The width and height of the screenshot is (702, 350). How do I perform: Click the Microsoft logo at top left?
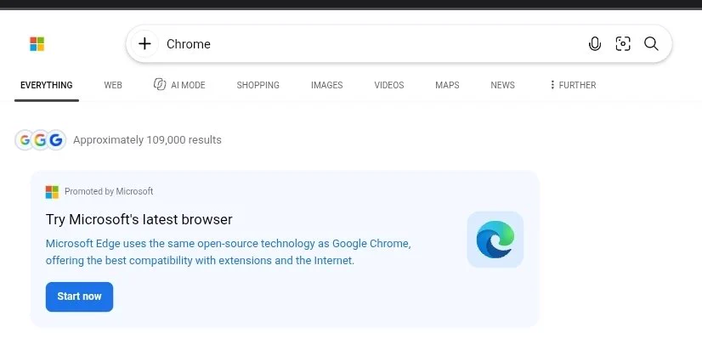[x=37, y=44]
